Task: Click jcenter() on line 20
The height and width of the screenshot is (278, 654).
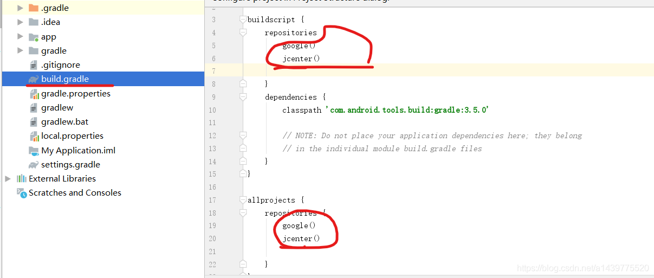Action: pos(301,238)
